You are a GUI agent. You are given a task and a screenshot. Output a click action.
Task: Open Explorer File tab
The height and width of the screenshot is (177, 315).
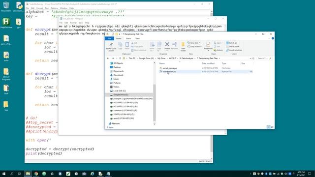(x=109, y=38)
